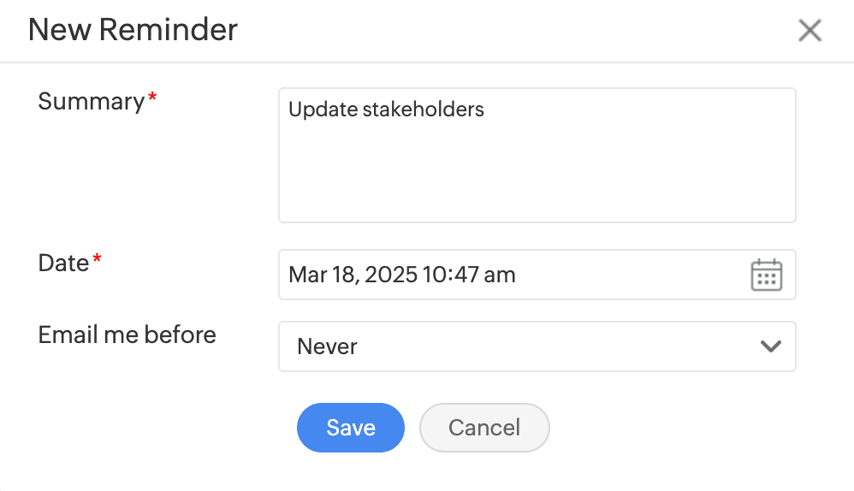Screen dimensions: 854x491
Task: Open the calendar date picker icon
Action: pyautogui.click(x=766, y=275)
